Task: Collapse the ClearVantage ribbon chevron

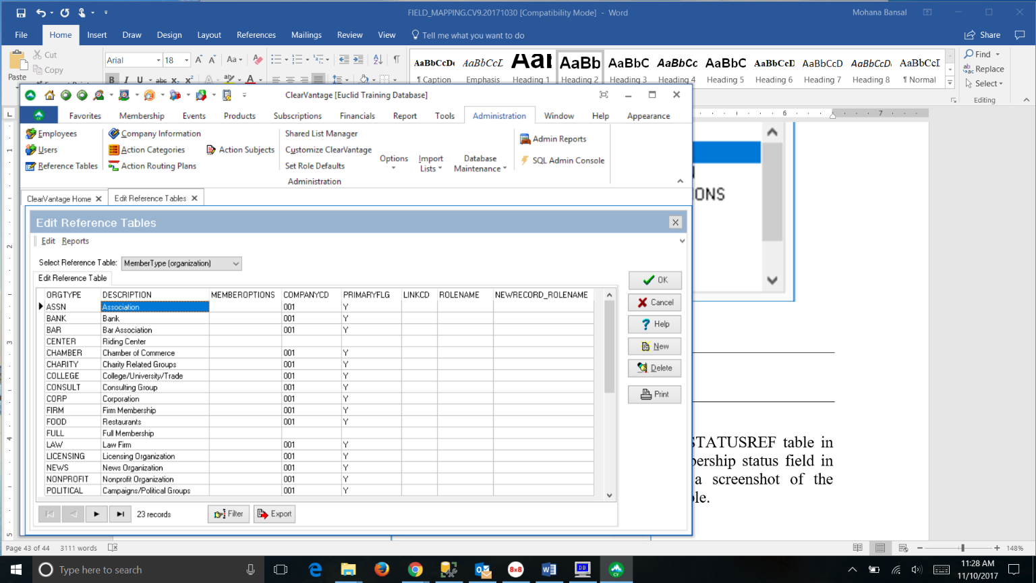Action: [680, 181]
